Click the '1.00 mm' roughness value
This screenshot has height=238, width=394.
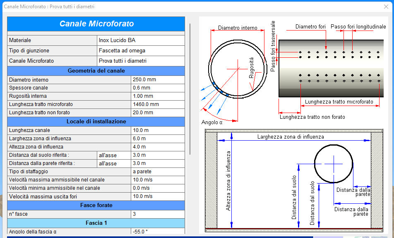click(158, 96)
